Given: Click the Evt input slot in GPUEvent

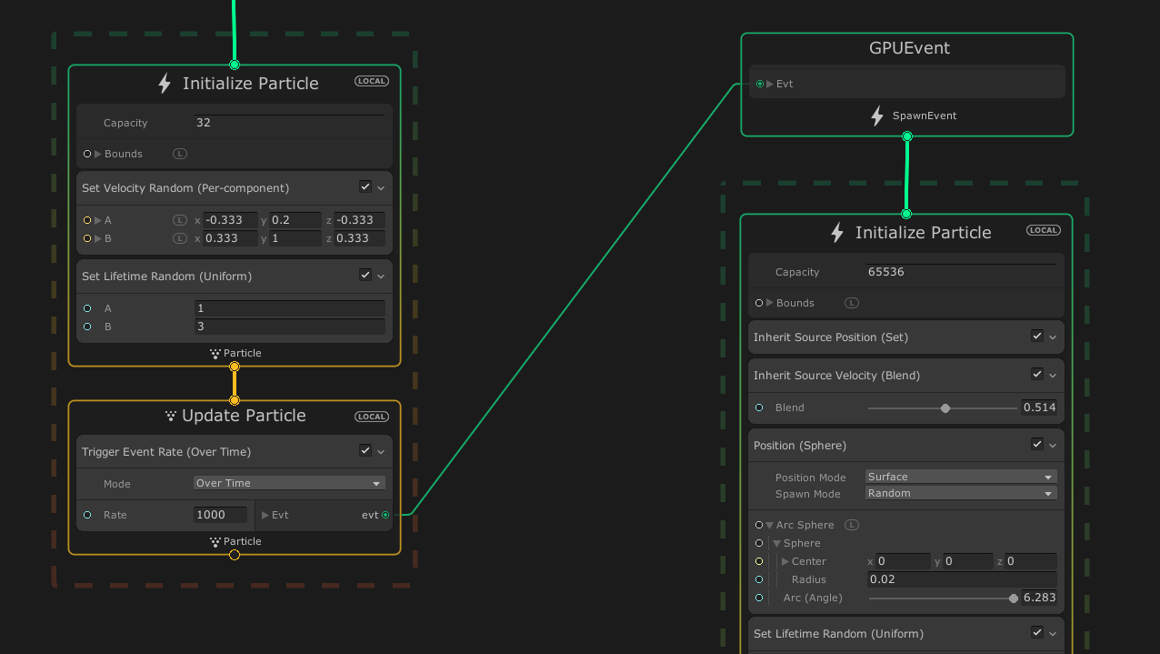Looking at the screenshot, I should (760, 83).
